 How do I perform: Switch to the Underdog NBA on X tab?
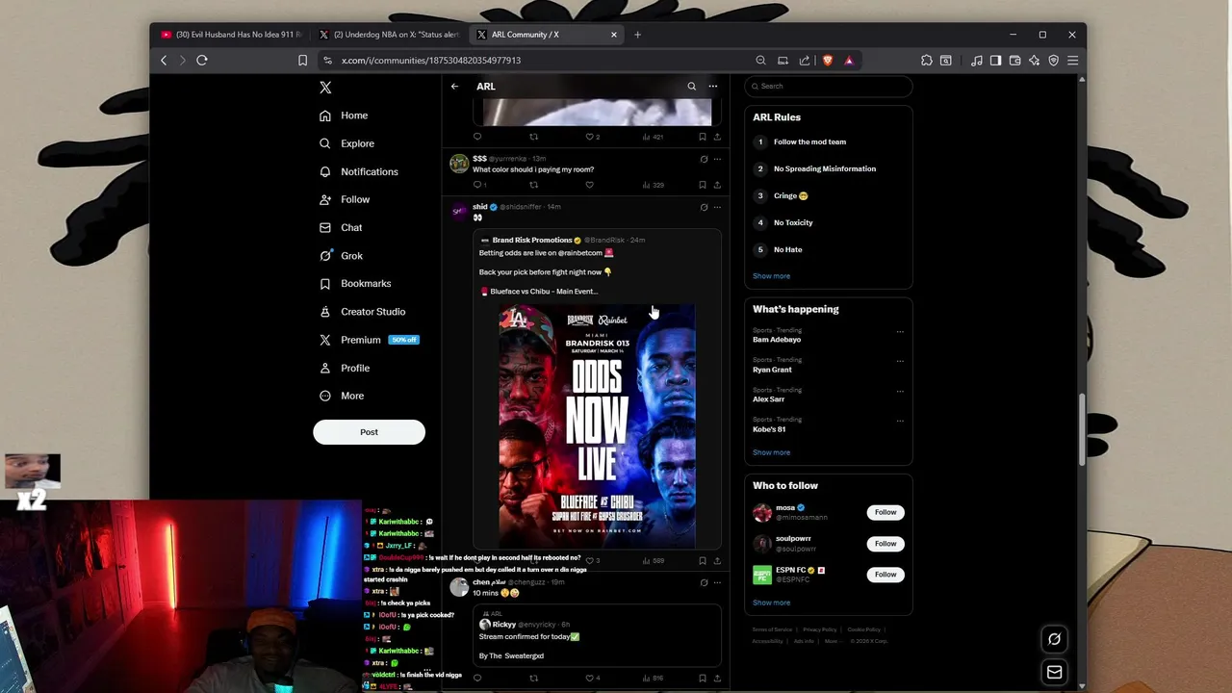390,35
